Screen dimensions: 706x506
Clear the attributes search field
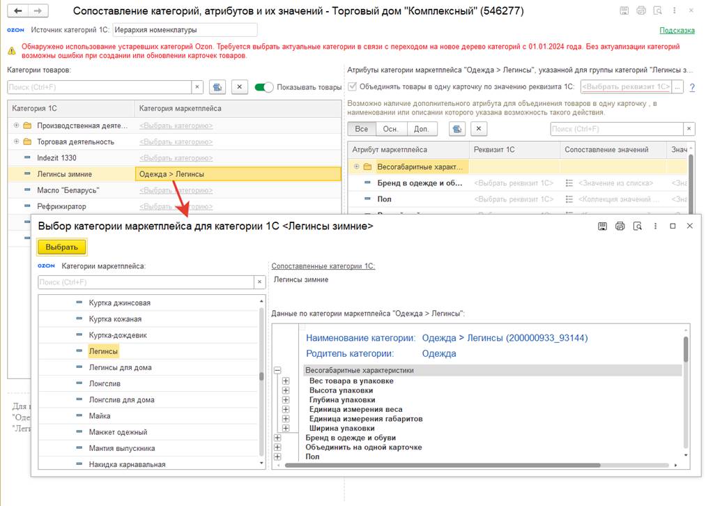tap(689, 129)
